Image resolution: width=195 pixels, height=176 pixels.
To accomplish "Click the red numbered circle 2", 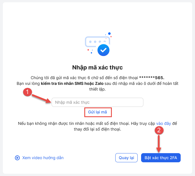I will tap(159, 131).
